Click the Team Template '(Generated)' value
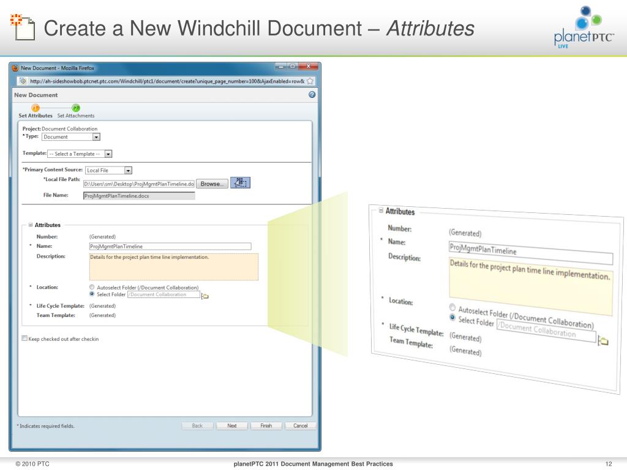 click(102, 315)
